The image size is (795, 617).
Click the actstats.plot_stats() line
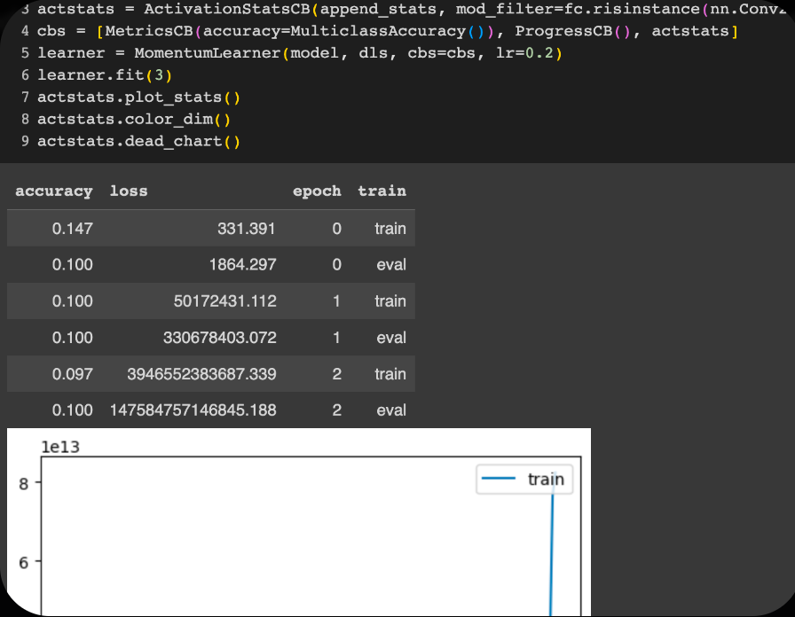tap(138, 98)
